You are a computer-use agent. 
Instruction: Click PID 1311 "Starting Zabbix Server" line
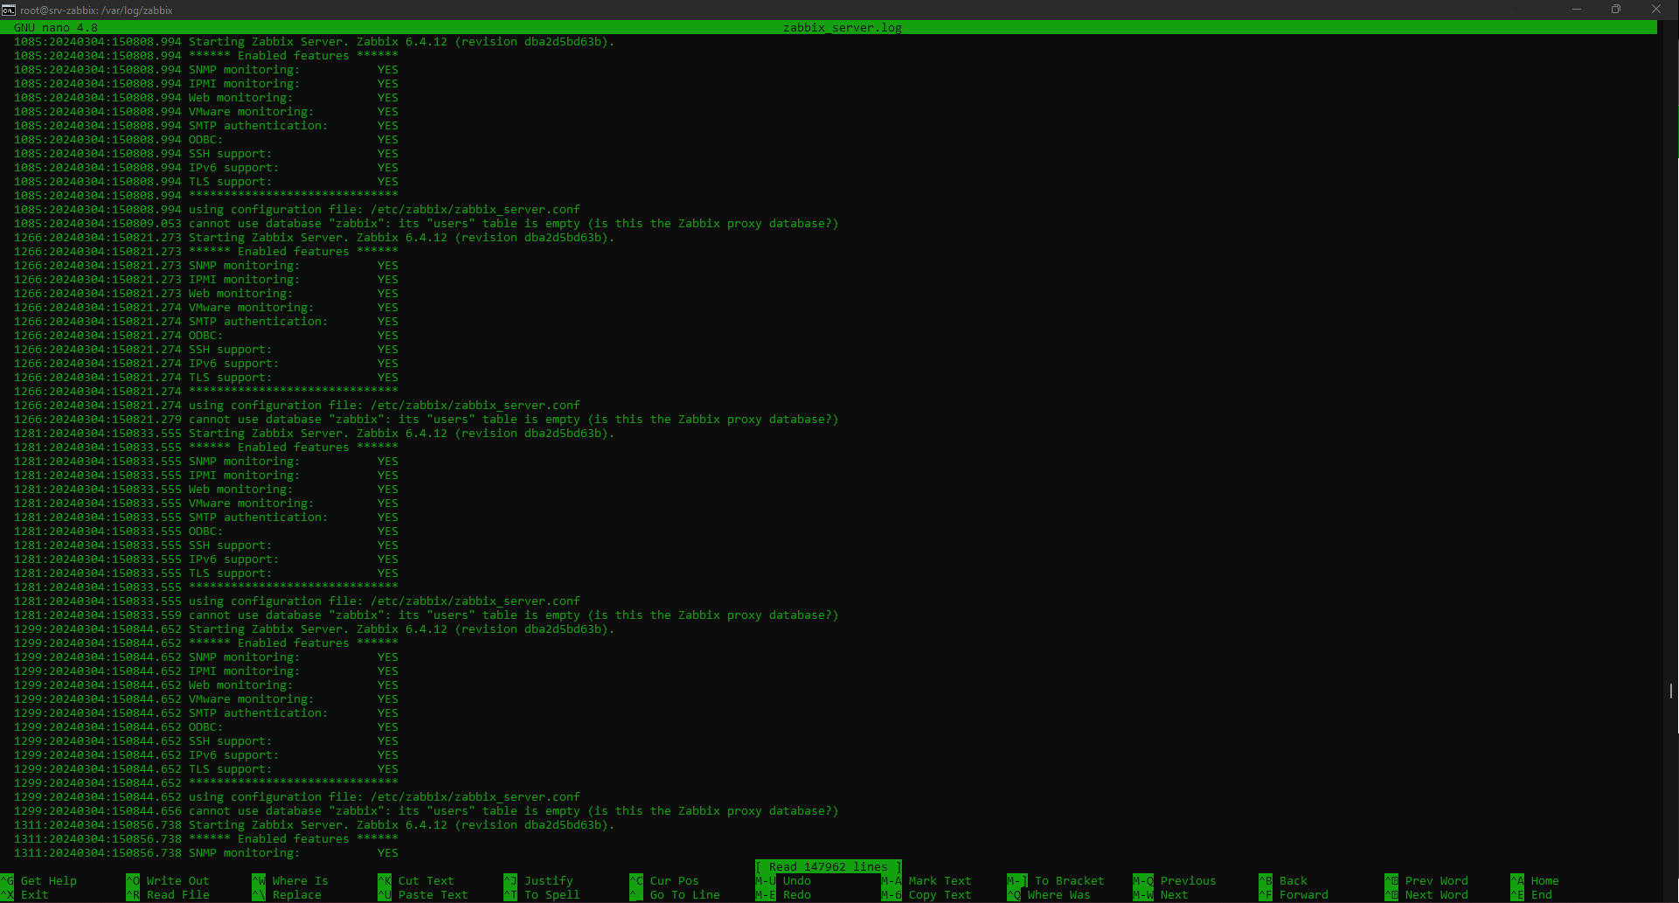tap(315, 825)
